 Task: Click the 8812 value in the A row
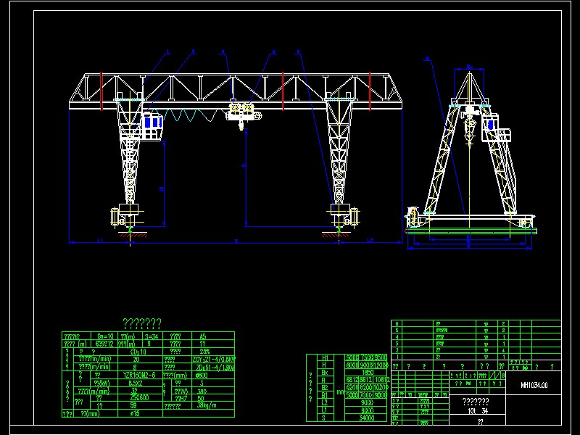point(366,380)
